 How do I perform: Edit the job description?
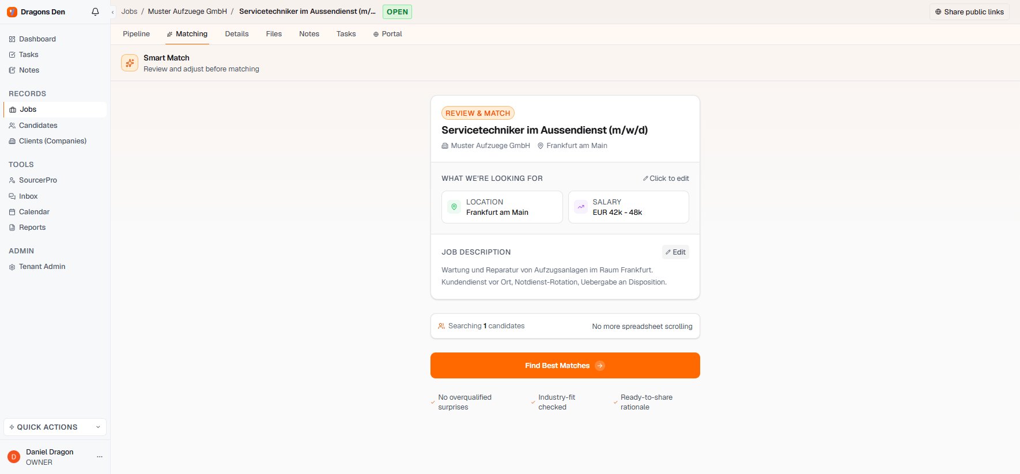(x=675, y=252)
